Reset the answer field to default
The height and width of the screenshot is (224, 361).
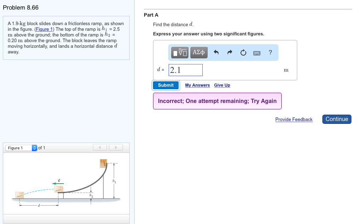(243, 52)
